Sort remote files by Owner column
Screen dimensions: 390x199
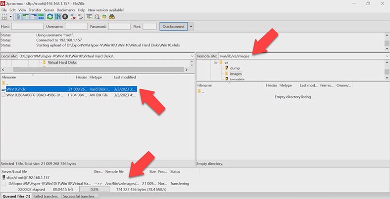[344, 85]
